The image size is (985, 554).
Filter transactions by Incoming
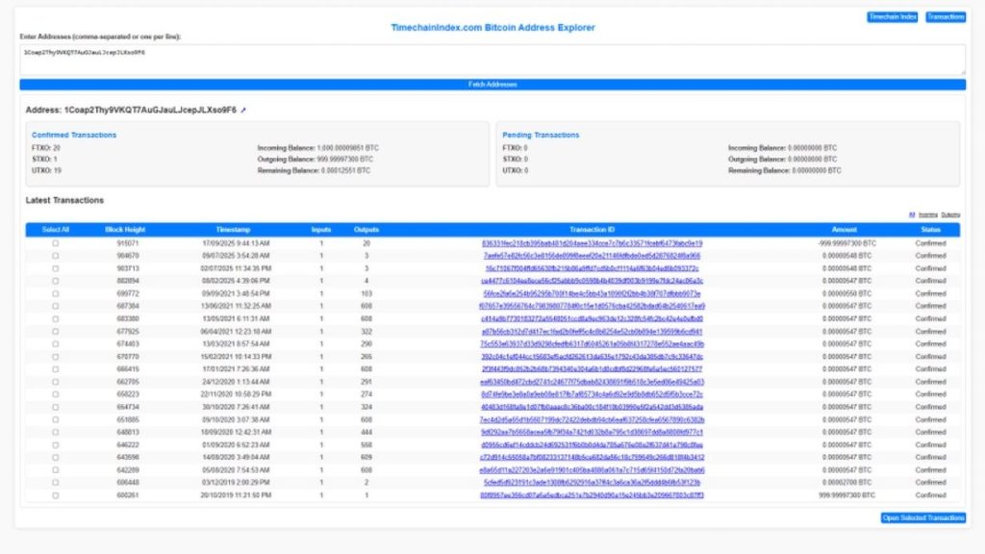928,214
